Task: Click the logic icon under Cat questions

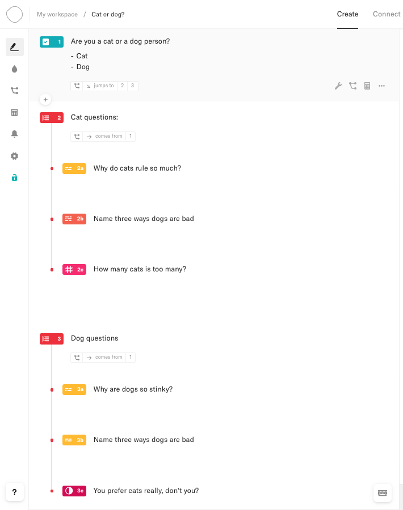Action: coord(77,137)
